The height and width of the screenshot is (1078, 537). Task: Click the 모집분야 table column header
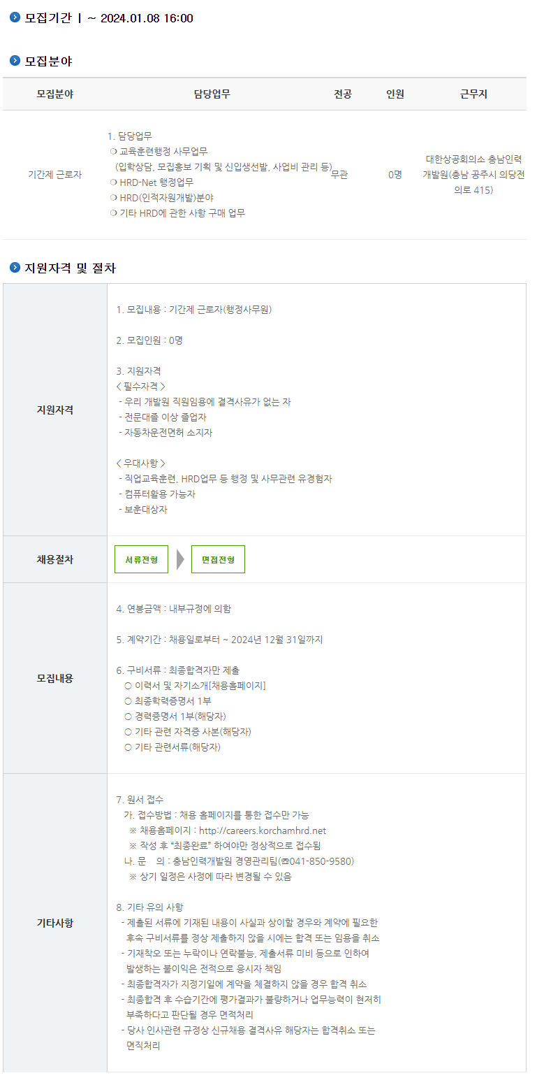(x=55, y=94)
